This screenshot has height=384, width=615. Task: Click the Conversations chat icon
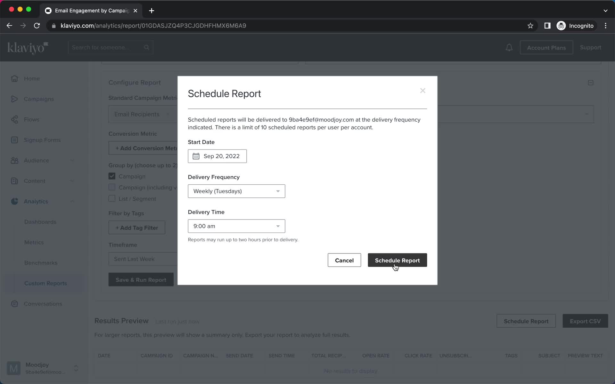14,304
